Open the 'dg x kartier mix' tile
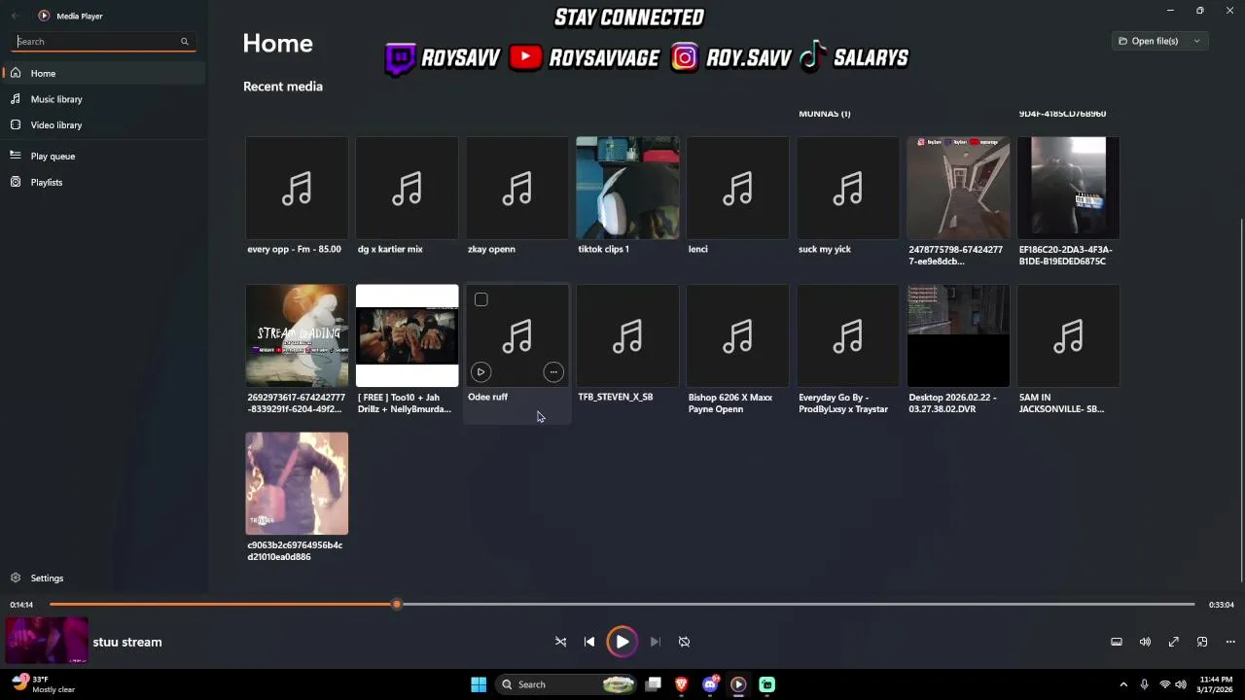The height and width of the screenshot is (700, 1245). (407, 188)
